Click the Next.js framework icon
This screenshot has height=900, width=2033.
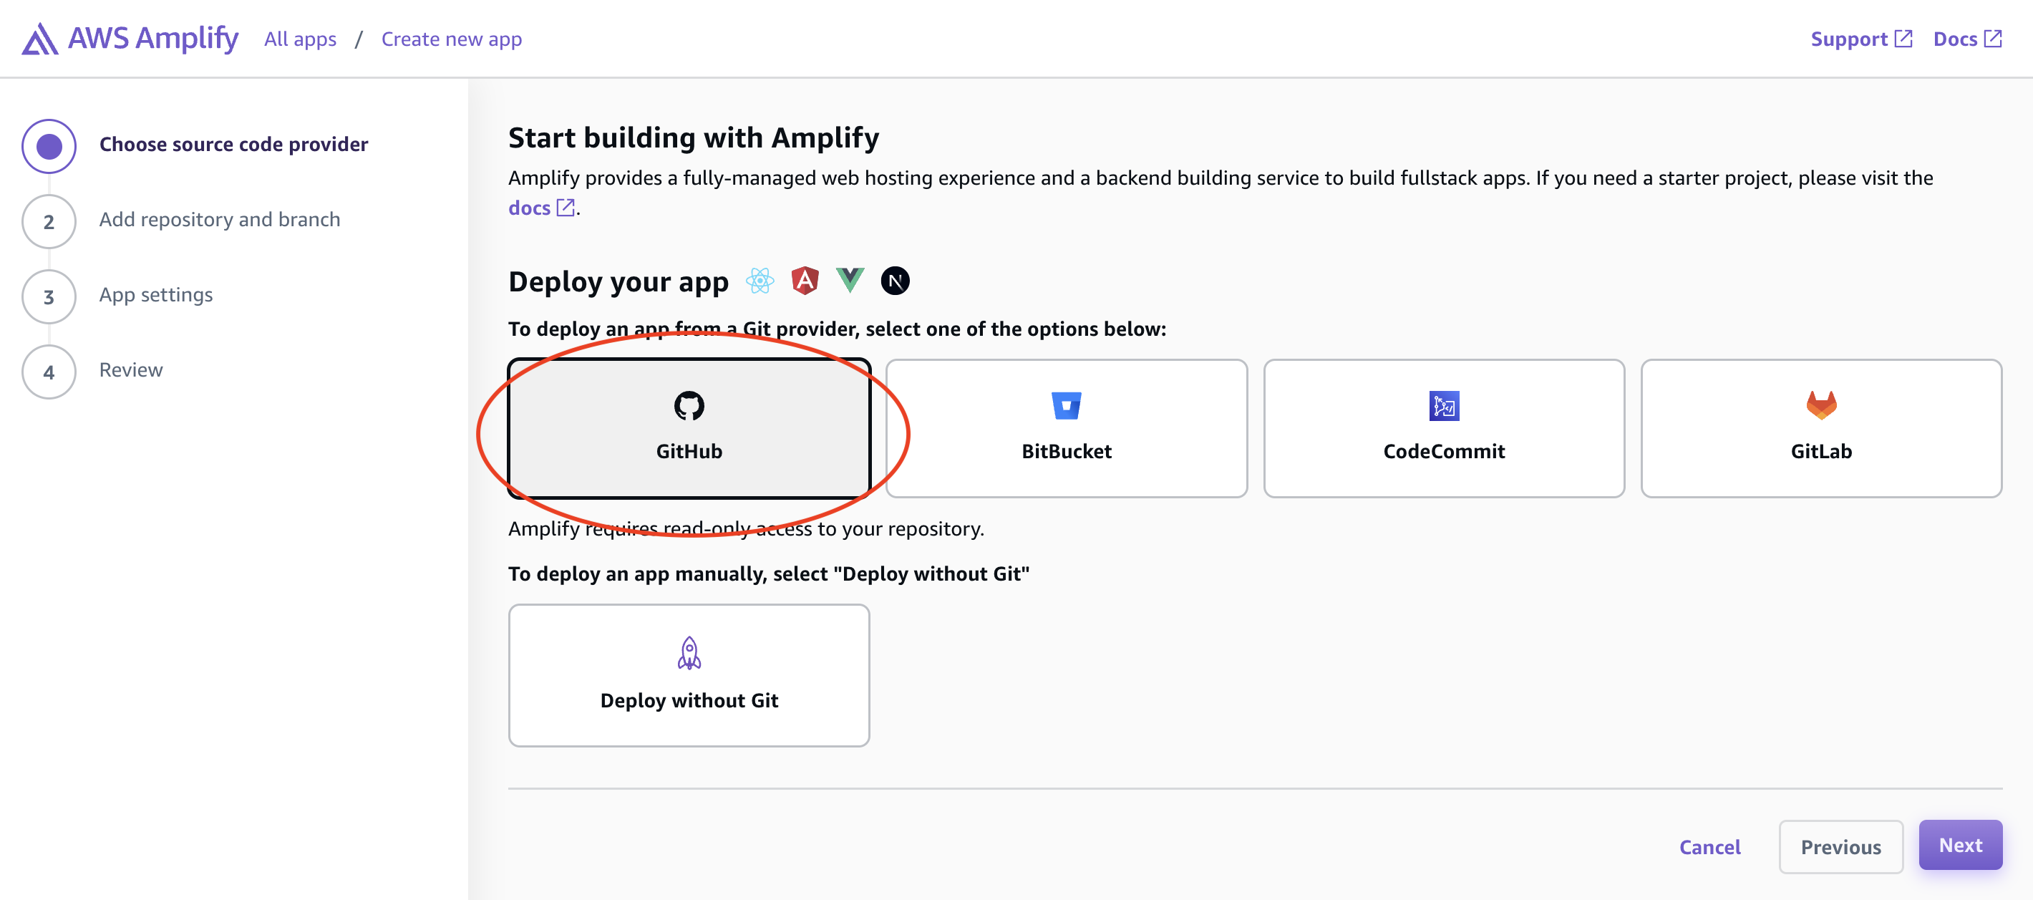(895, 280)
